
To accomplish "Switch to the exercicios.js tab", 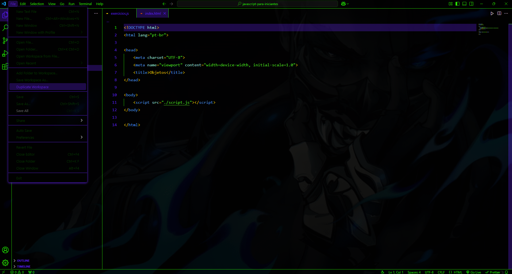I will pos(120,13).
